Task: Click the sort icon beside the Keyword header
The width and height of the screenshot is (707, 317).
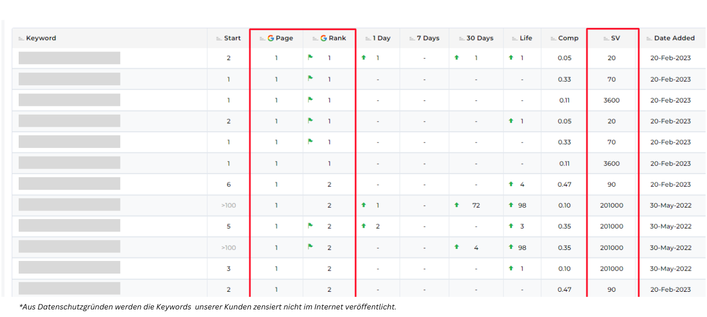Action: tap(21, 38)
